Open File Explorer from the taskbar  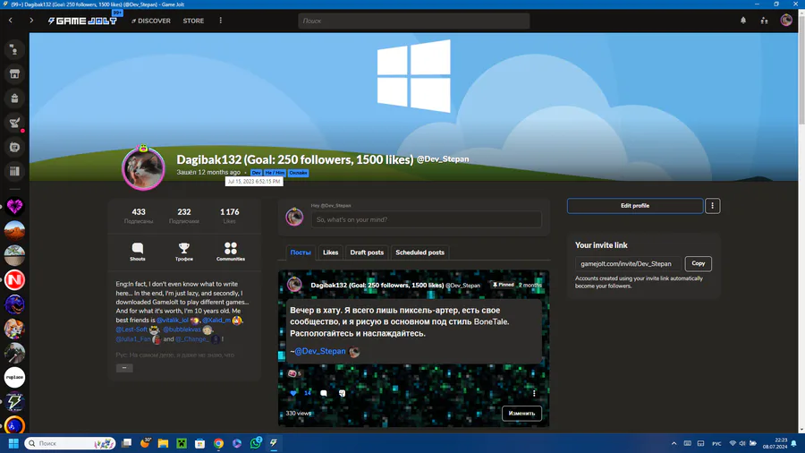point(163,443)
